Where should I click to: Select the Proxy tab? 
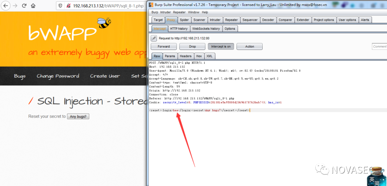[x=171, y=20]
